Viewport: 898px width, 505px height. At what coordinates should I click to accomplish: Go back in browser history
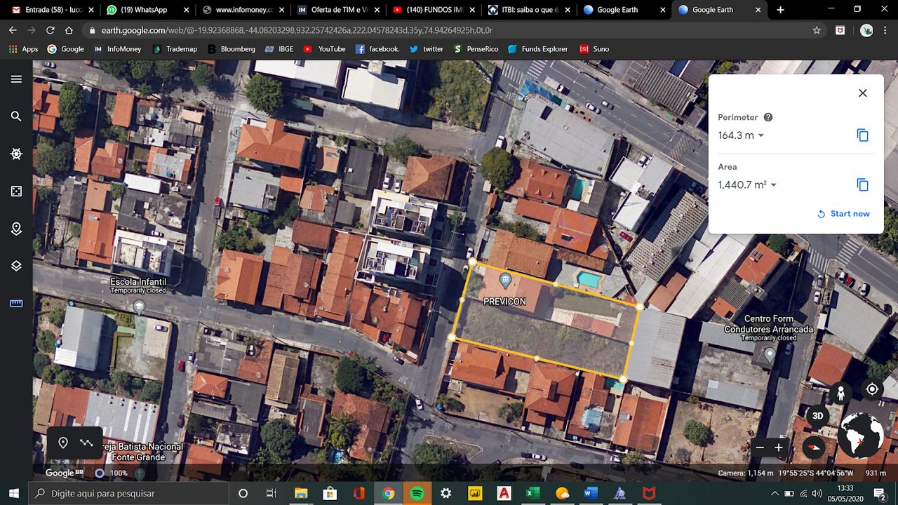(13, 30)
